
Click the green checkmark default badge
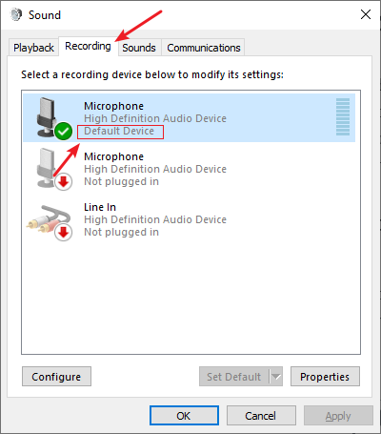pyautogui.click(x=63, y=131)
